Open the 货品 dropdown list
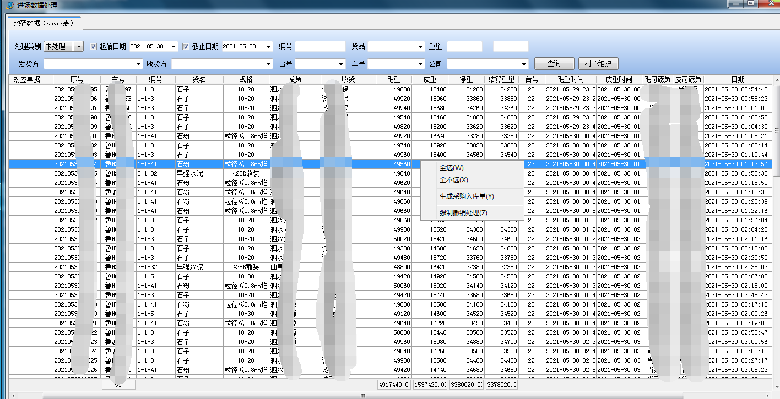Screen dimensions: 780x399 click(420, 47)
